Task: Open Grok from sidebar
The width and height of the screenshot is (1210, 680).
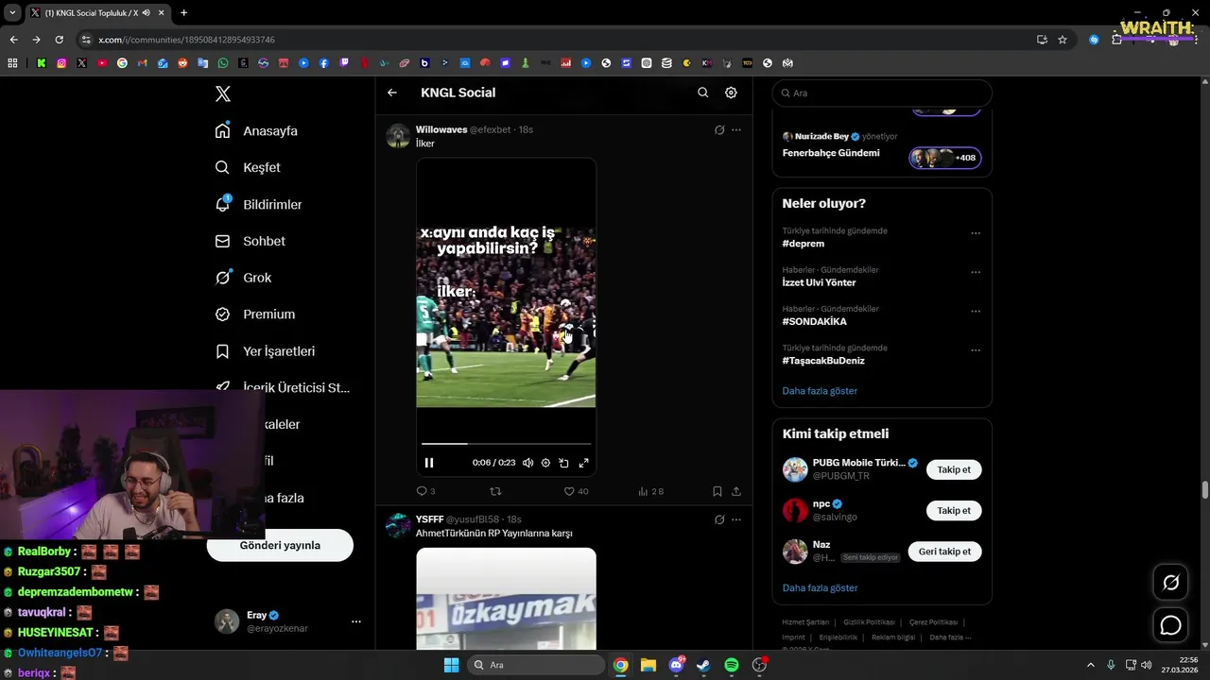Action: click(243, 278)
